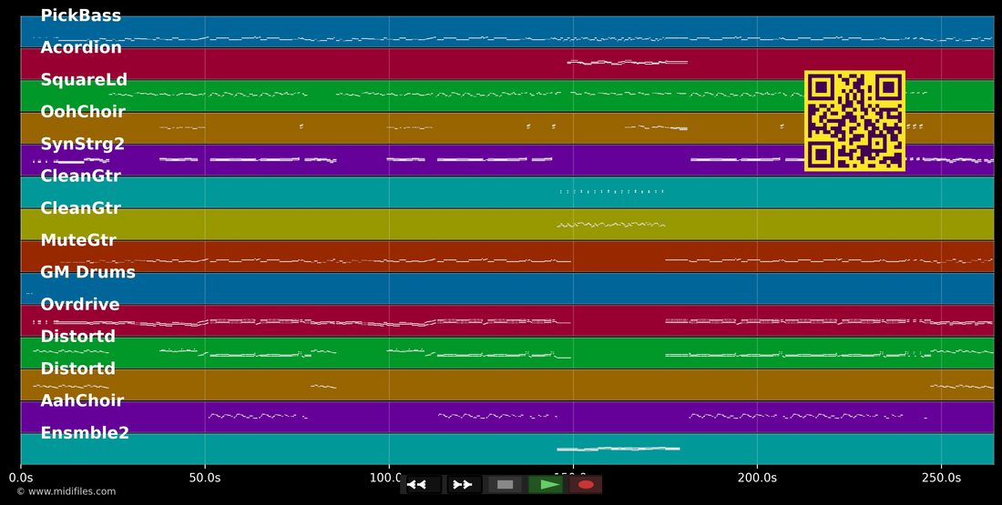The width and height of the screenshot is (1002, 505).
Task: Select the Acordion track label
Action: coord(80,47)
